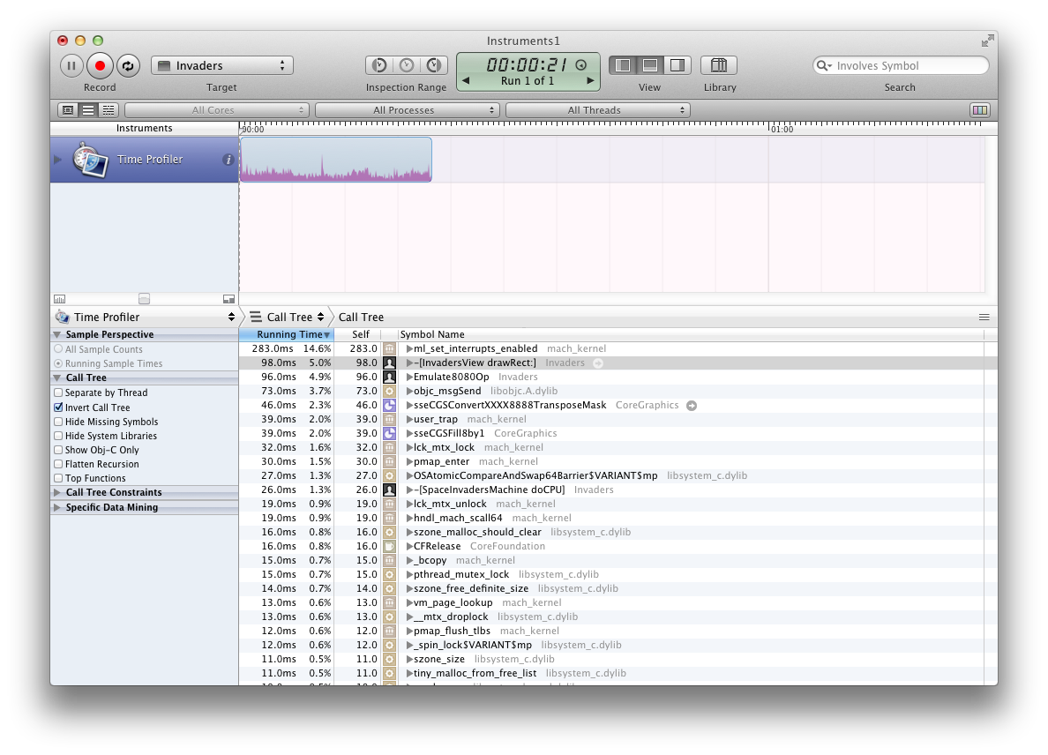1048x755 pixels.
Task: Click the CPU usage graph in timeline
Action: pos(335,160)
